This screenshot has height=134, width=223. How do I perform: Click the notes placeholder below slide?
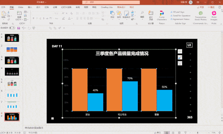pyautogui.click(x=34, y=128)
